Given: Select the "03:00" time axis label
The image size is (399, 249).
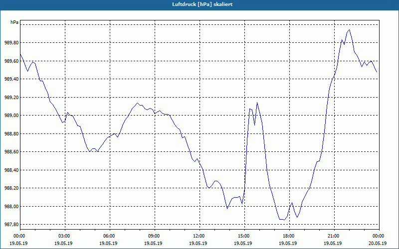Looking at the screenshot, I should click(x=63, y=236).
